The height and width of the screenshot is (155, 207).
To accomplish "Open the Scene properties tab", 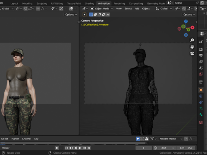I will coord(201,68).
